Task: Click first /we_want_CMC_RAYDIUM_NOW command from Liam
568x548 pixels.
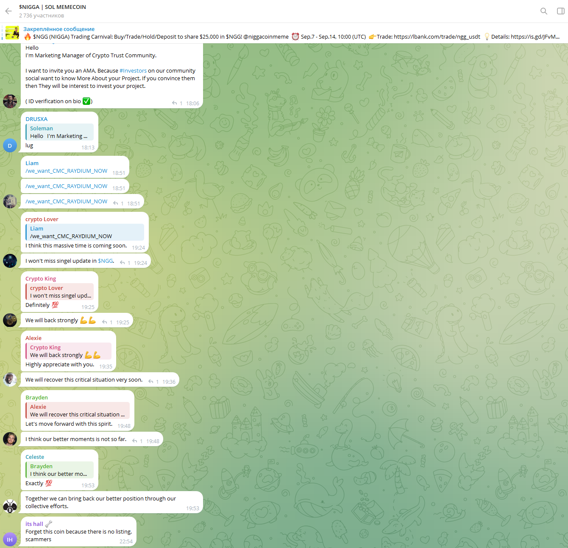Action: (x=66, y=171)
